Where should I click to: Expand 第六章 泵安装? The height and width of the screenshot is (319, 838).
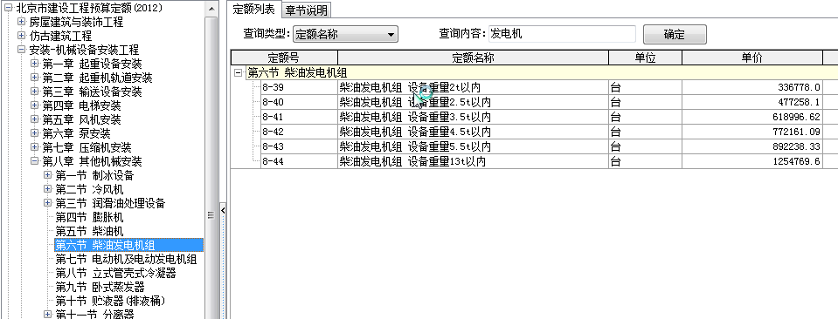tap(35, 132)
